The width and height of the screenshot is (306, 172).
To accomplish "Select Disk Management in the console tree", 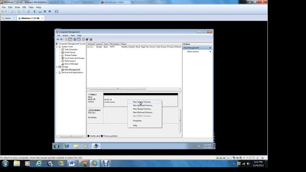I will 72,70.
